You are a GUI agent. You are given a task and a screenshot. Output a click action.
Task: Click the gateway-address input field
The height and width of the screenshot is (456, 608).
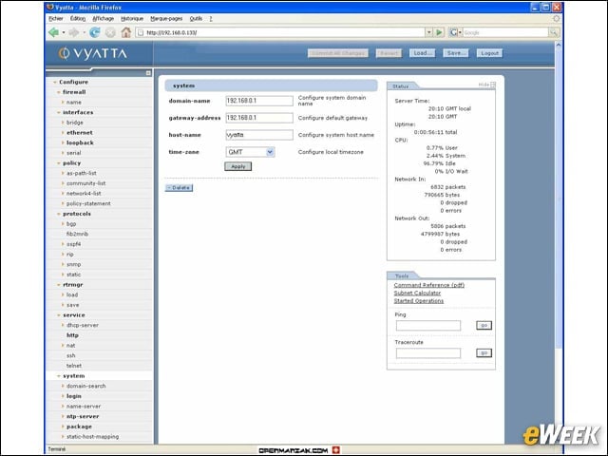tap(259, 118)
